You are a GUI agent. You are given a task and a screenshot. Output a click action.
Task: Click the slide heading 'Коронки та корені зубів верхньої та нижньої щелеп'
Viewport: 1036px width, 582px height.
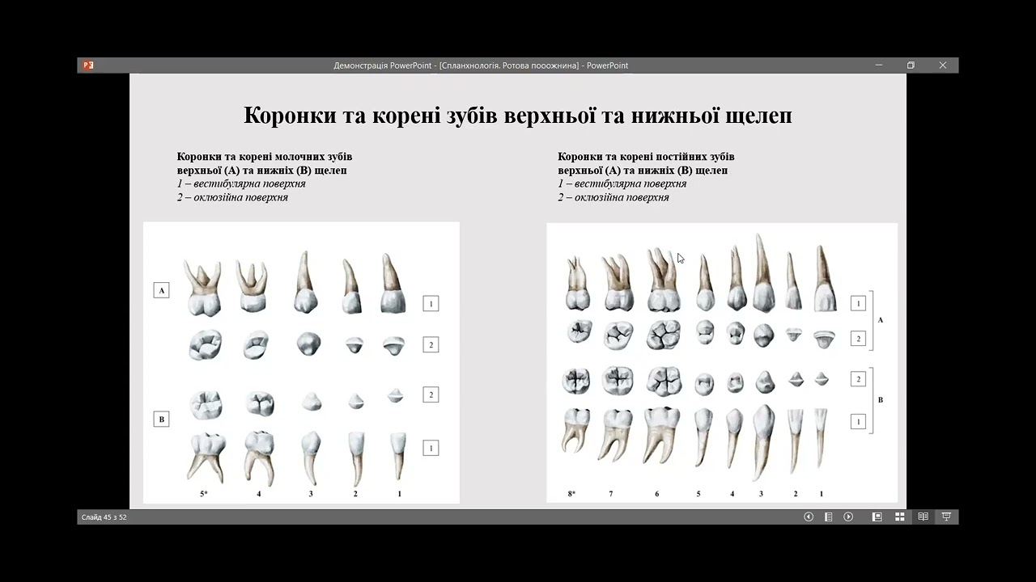coord(518,116)
